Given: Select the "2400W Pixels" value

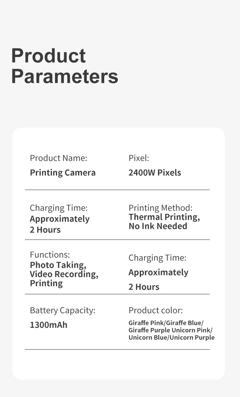Looking at the screenshot, I should (155, 173).
